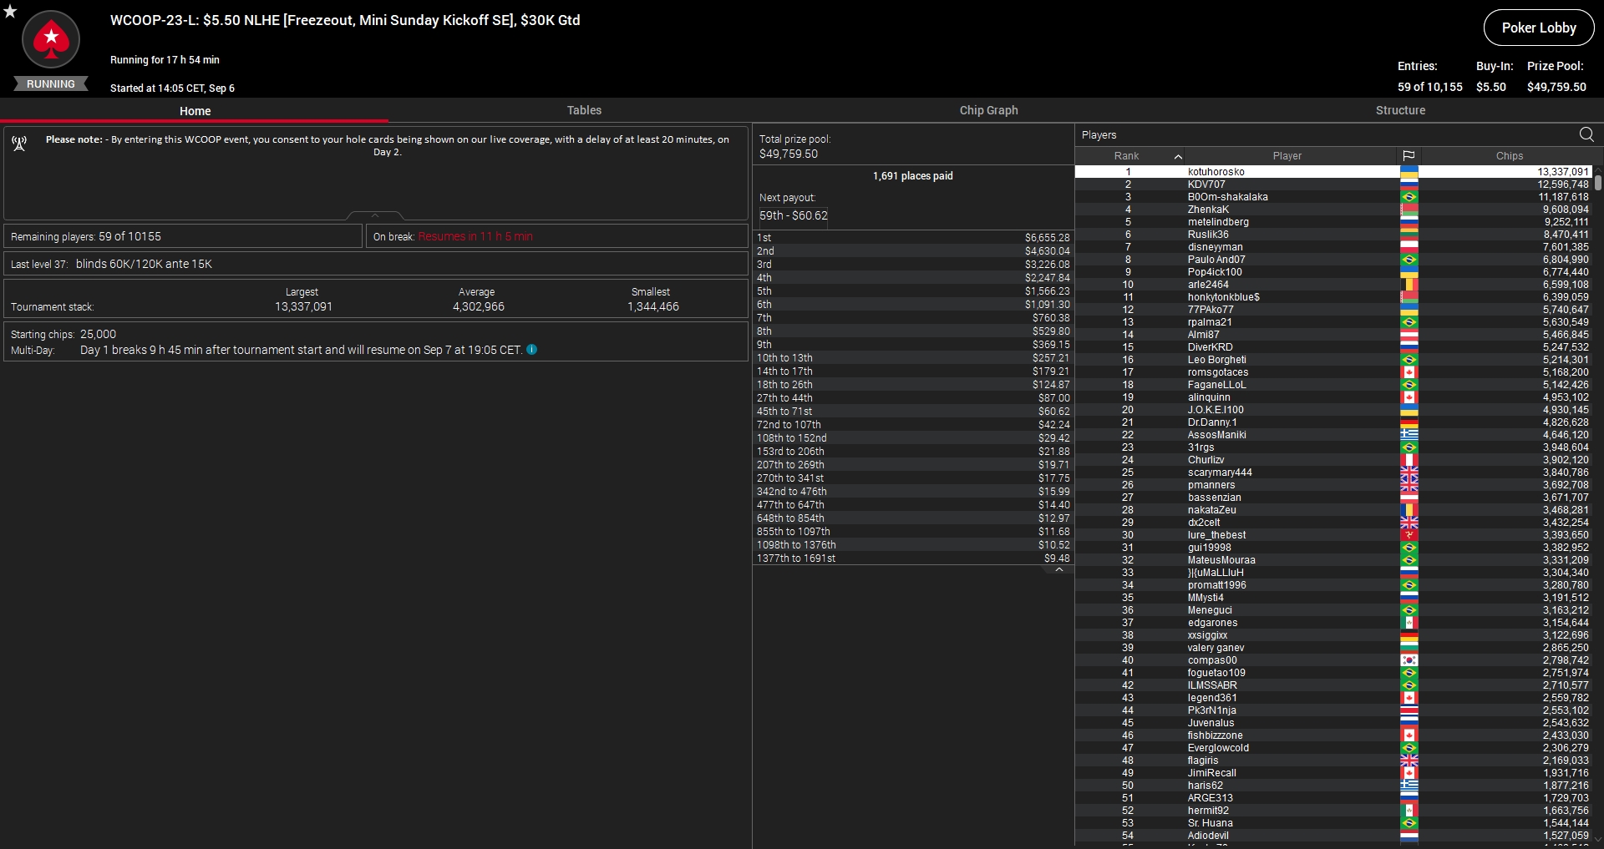Collapse the payout list chevron
The width and height of the screenshot is (1604, 849).
1059,570
